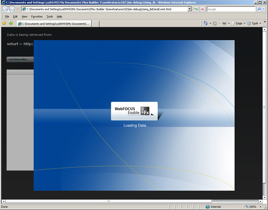Open the View menu
Image resolution: width=268 pixels, height=210 pixels.
tap(24, 16)
